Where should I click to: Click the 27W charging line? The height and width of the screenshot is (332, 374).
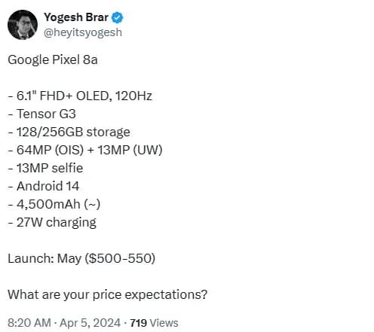pyautogui.click(x=52, y=223)
